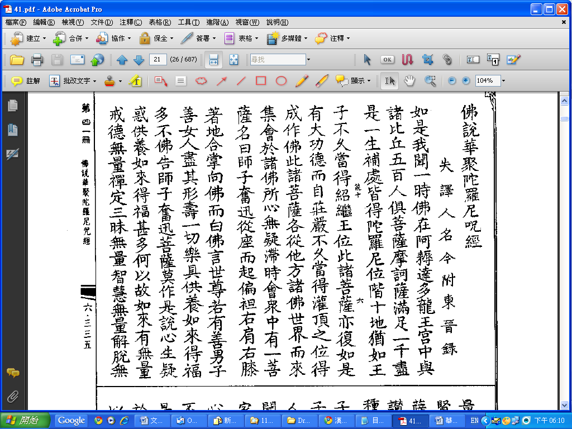The width and height of the screenshot is (572, 429).
Task: Open the 工具 (Tools) menu
Action: click(189, 22)
